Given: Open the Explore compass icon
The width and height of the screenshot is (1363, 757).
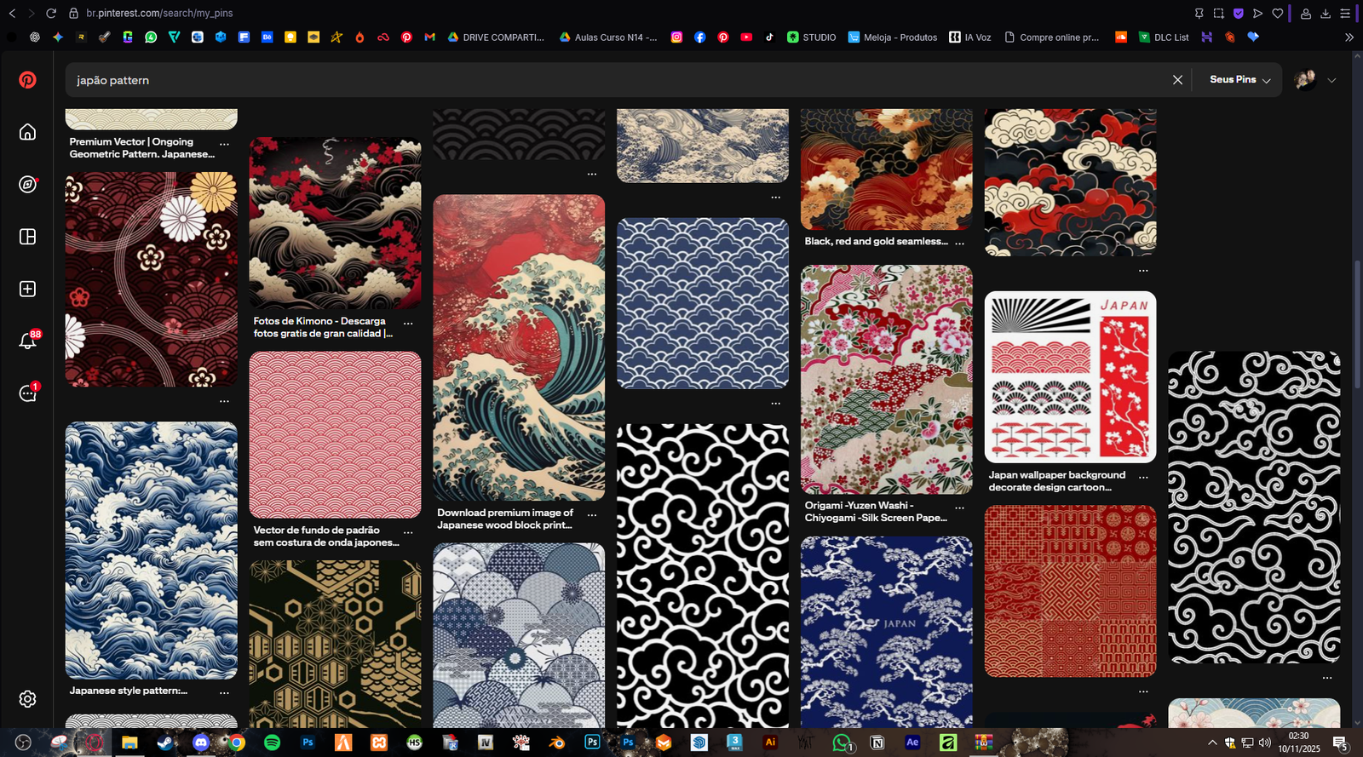Looking at the screenshot, I should click(x=27, y=185).
